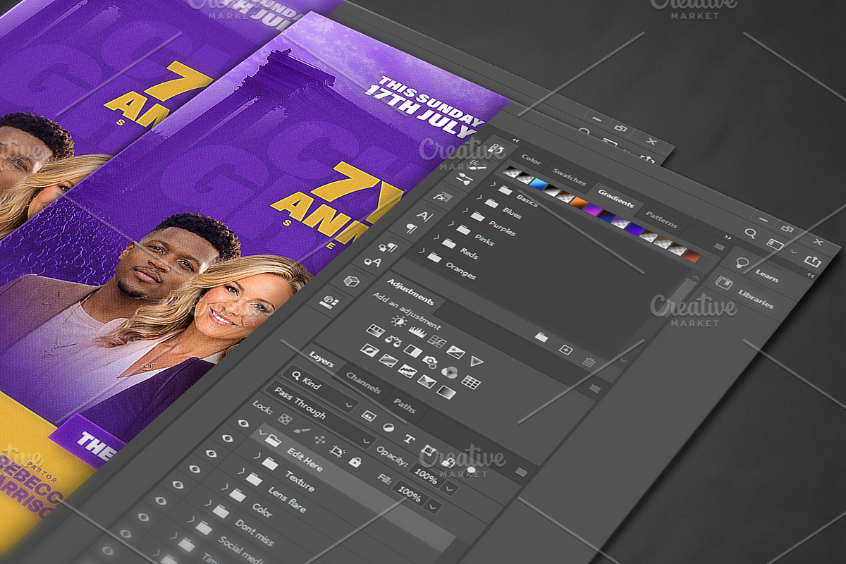Add a Color Lookup adjustment (grid icon)
Image resolution: width=846 pixels, height=564 pixels.
[x=471, y=382]
